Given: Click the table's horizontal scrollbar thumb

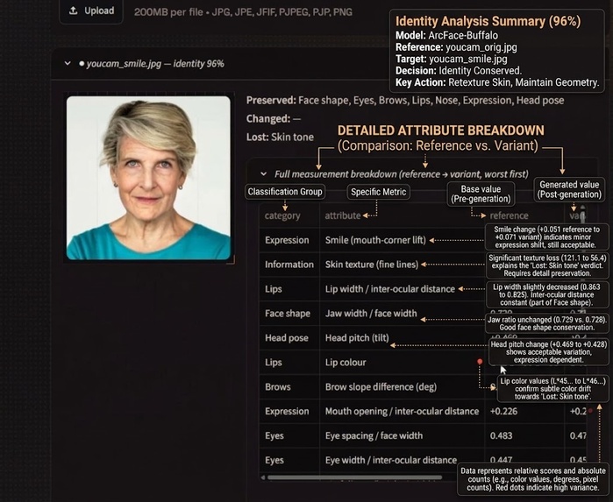Looking at the screenshot, I should point(354,477).
